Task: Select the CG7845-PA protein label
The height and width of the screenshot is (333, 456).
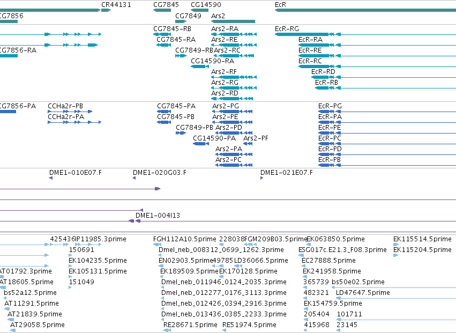Action: click(x=176, y=106)
